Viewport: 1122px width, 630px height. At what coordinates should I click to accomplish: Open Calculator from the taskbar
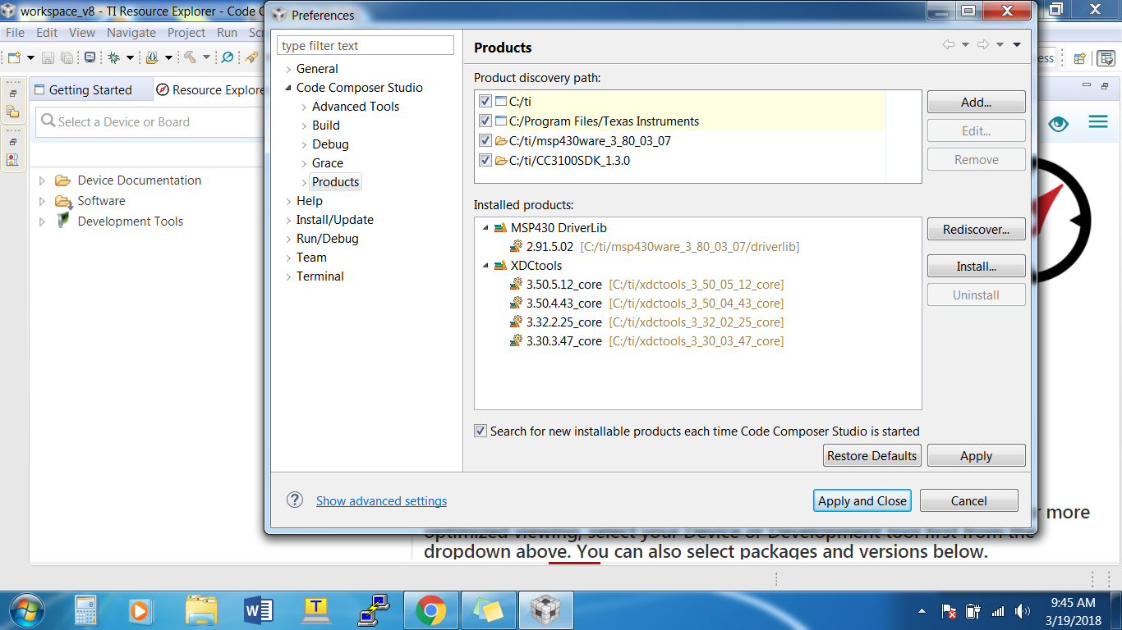point(85,611)
